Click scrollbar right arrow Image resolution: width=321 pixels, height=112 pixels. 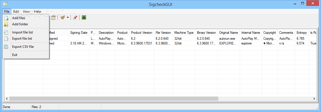pos(314,98)
